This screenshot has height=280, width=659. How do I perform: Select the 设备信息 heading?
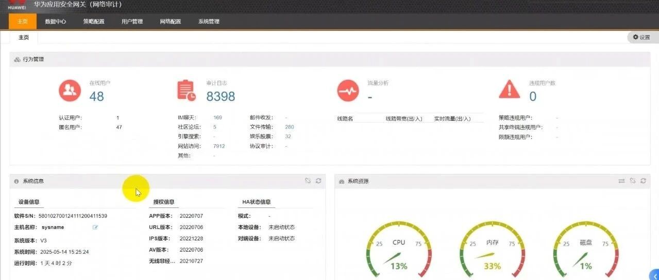point(29,202)
